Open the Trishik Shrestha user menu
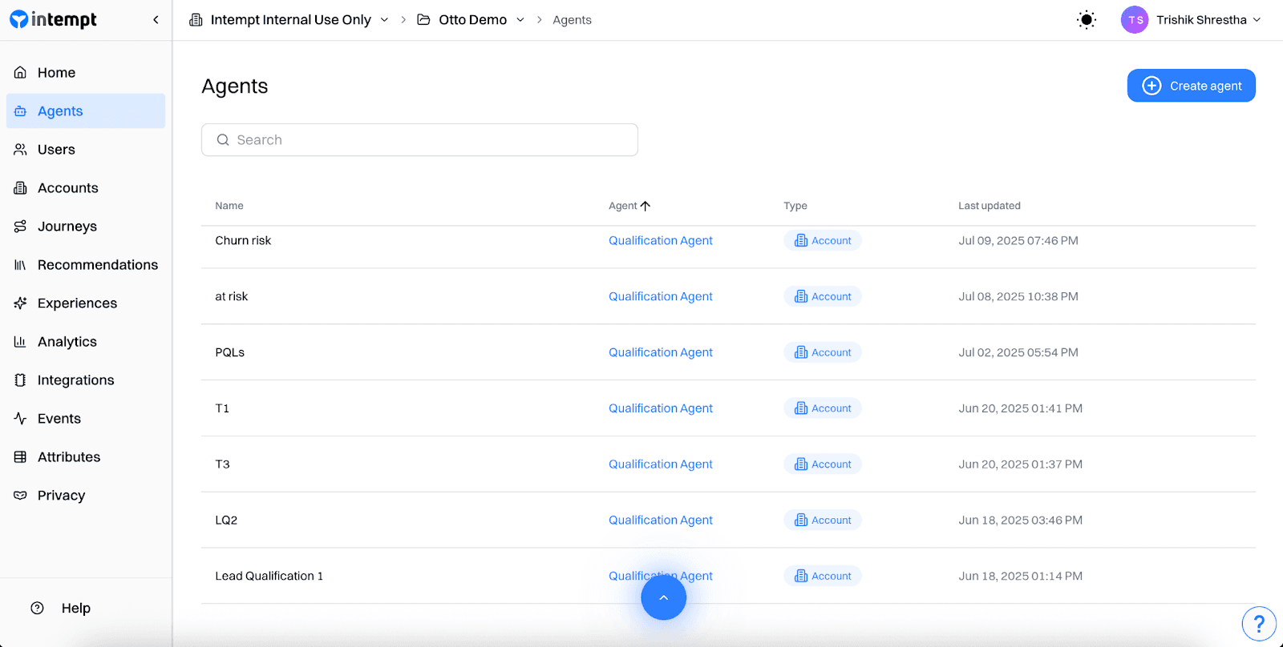The width and height of the screenshot is (1283, 647). pos(1192,20)
